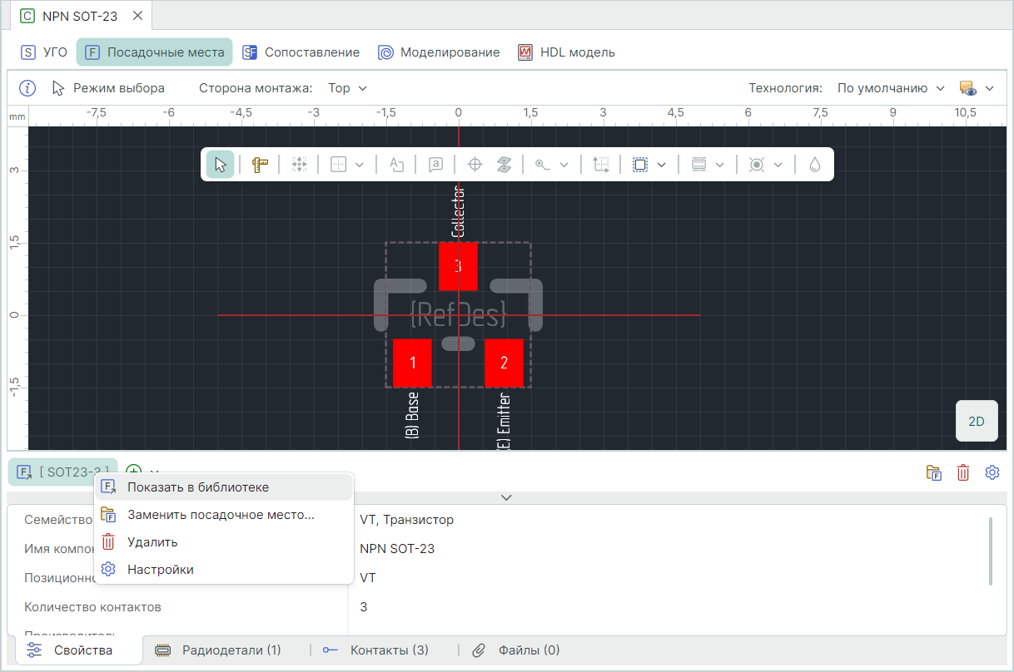Click red pad 3 Collector on canvas
This screenshot has width=1014, height=672.
458,266
